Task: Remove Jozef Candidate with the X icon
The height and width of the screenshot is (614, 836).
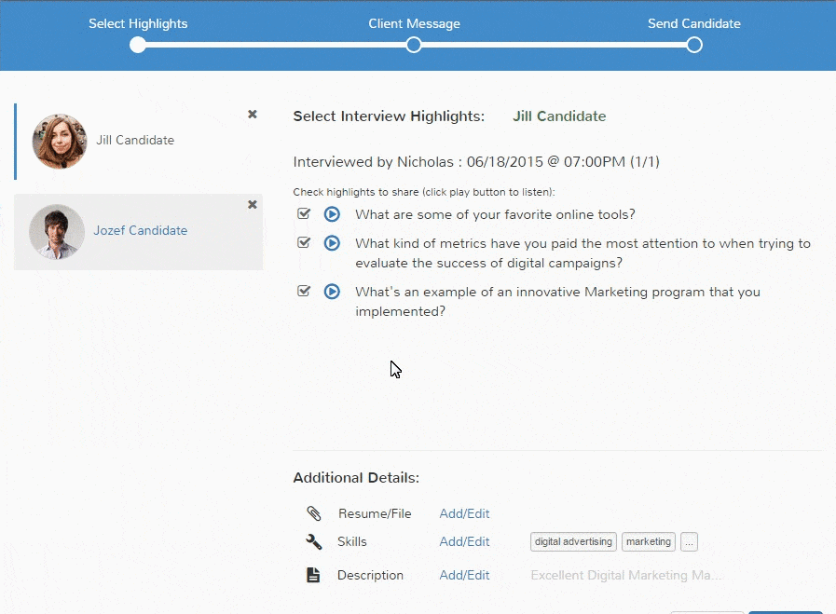Action: (253, 204)
